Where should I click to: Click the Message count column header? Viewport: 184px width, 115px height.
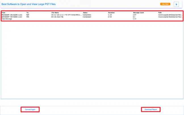(139, 13)
